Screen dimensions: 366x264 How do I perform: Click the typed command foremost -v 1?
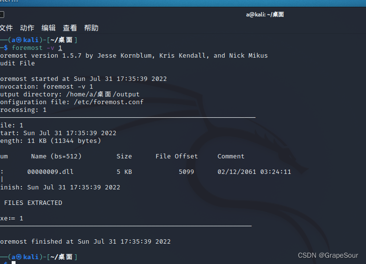point(37,48)
